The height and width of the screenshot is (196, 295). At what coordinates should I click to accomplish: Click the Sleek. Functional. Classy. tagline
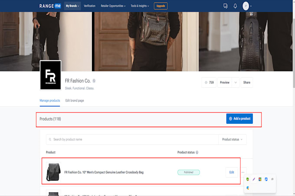coord(79,88)
